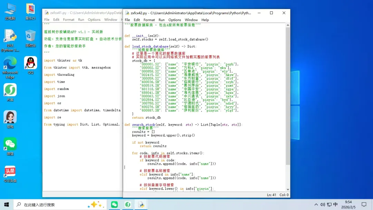The image size is (373, 210).
Task: Click the 'return stock_db' line
Action: click(x=146, y=118)
